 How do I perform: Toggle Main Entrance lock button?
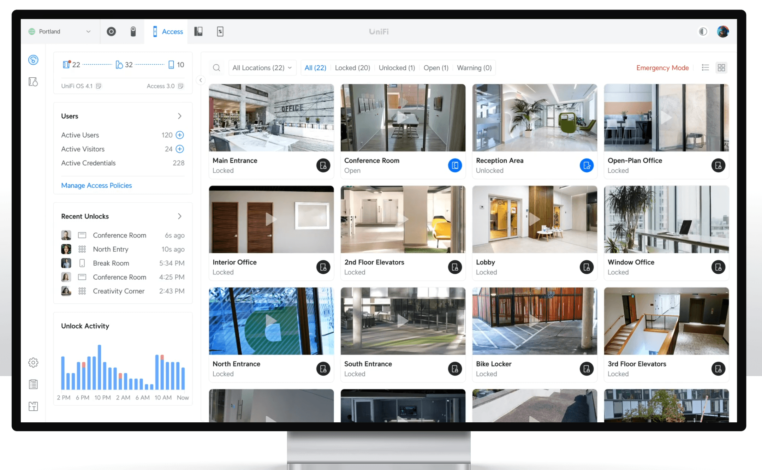[323, 165]
